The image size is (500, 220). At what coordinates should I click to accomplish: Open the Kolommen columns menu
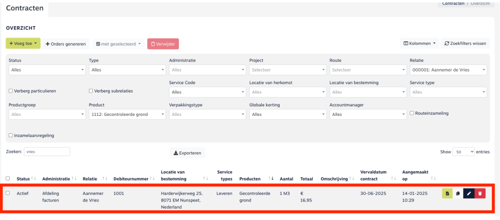pos(419,44)
